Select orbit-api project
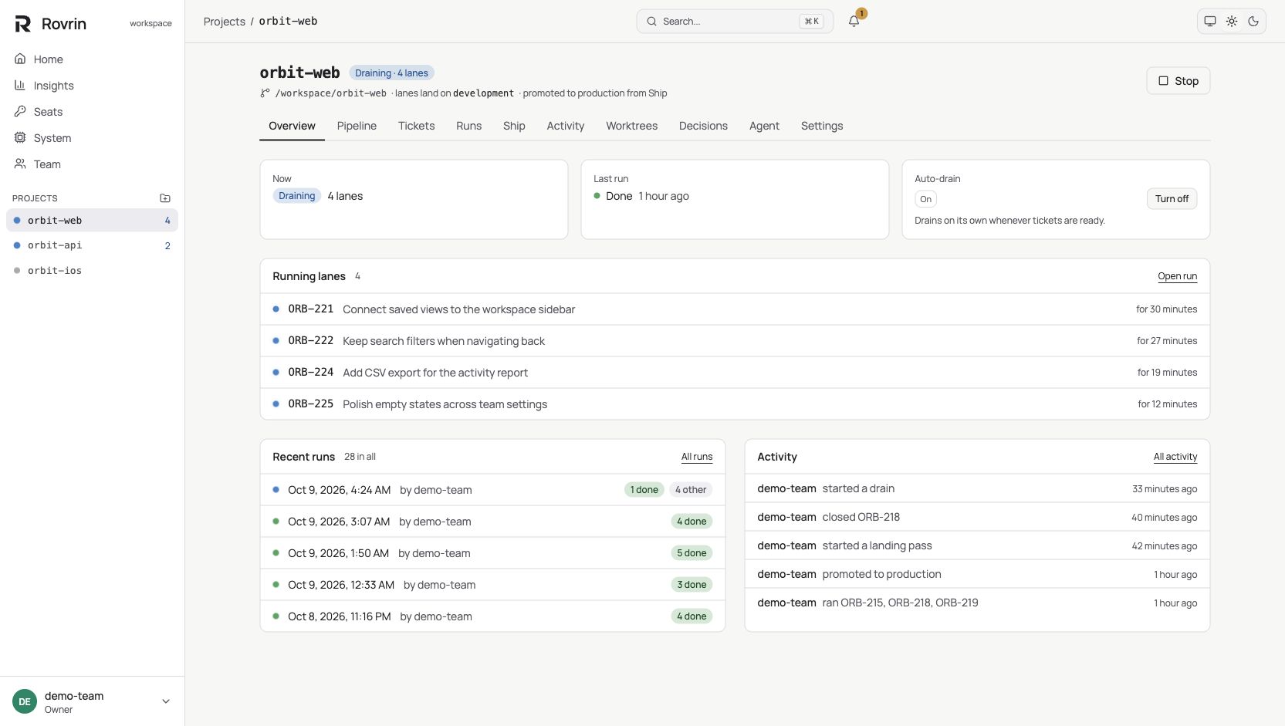Screen dimensions: 1285x726 tap(93, 245)
